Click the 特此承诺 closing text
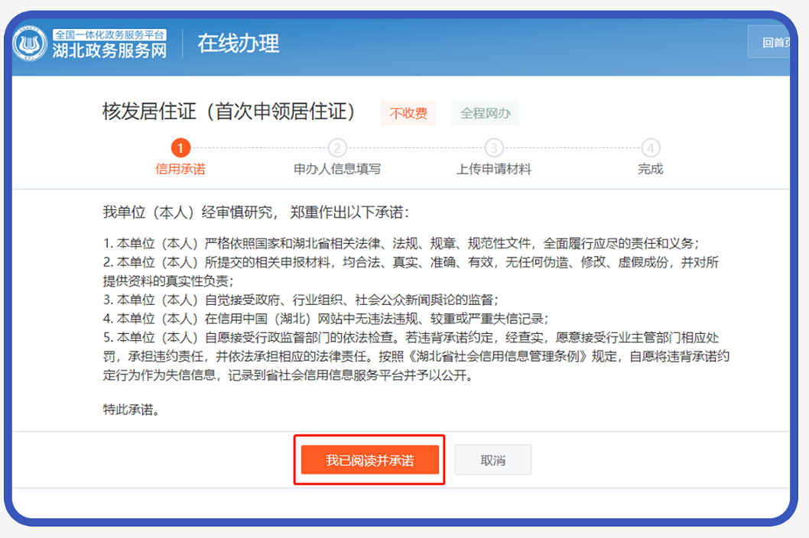Screen dimensions: 809x538 point(132,410)
